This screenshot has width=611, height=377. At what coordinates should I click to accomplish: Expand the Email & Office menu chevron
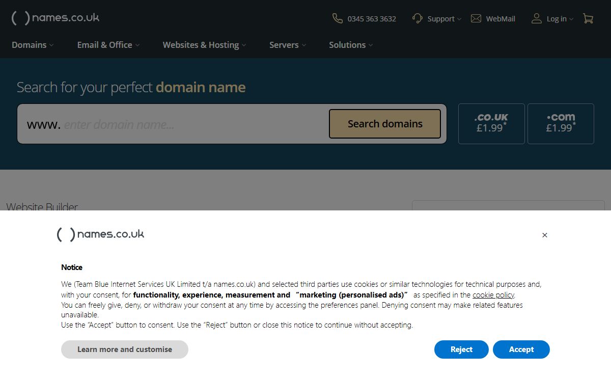pyautogui.click(x=137, y=45)
